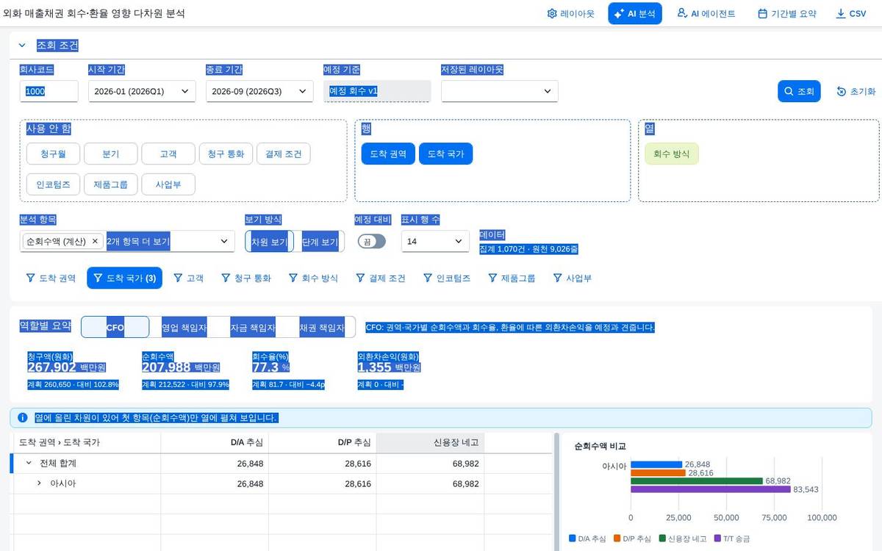Click 청구액 KPI value 267,902
Viewport: 882px width, 551px height.
click(x=51, y=367)
